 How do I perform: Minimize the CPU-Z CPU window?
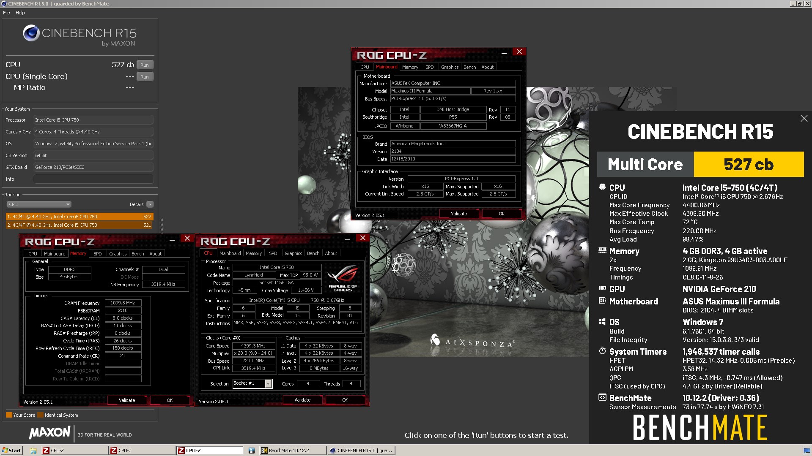coord(347,239)
